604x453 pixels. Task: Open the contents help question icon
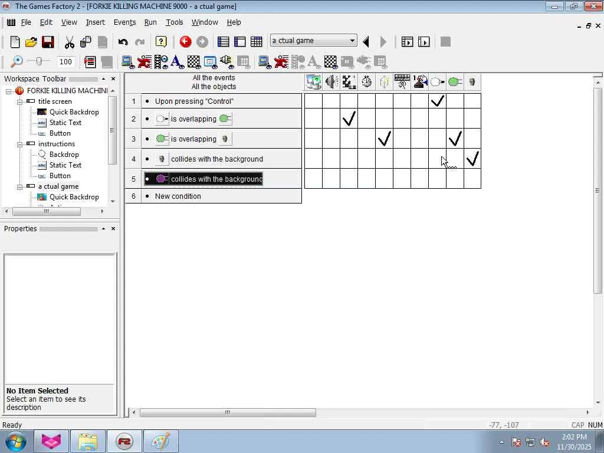pos(161,42)
